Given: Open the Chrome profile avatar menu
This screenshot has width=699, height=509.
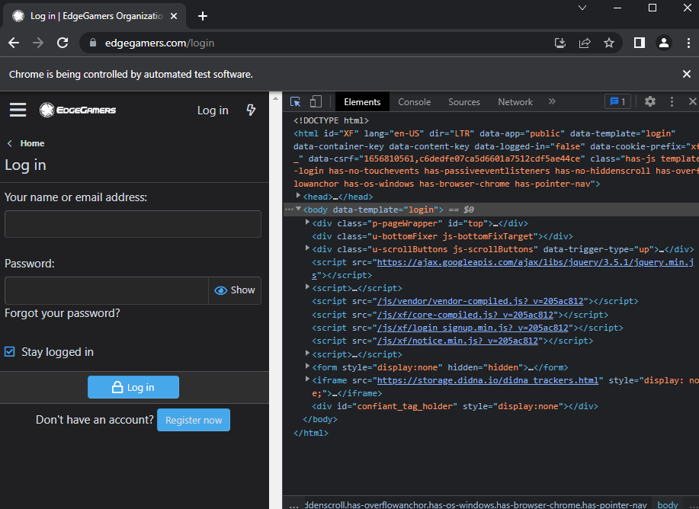Looking at the screenshot, I should point(664,43).
